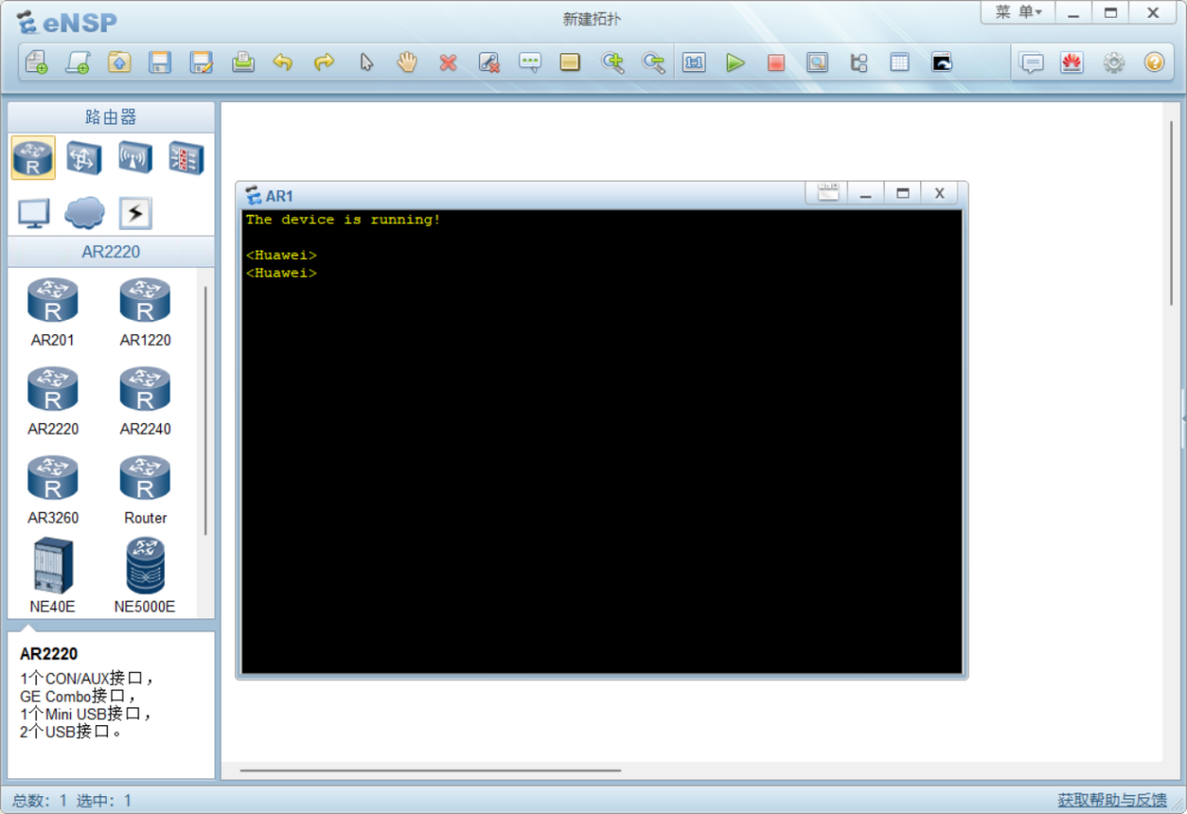The height and width of the screenshot is (814, 1187).
Task: Show all interfaces using the tree icon
Action: click(x=858, y=63)
